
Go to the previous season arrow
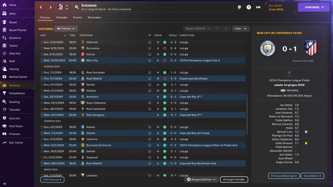(x=217, y=29)
